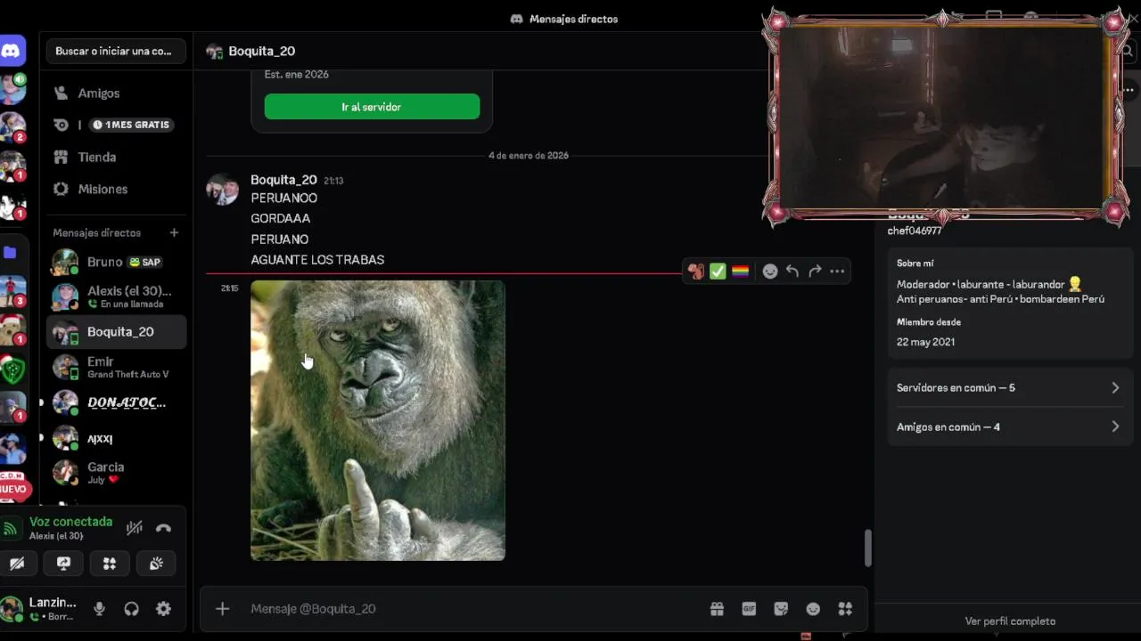Forward the message with the right arrow

[815, 272]
